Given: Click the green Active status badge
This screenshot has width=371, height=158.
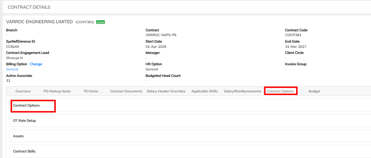Looking at the screenshot, I should tap(101, 22).
